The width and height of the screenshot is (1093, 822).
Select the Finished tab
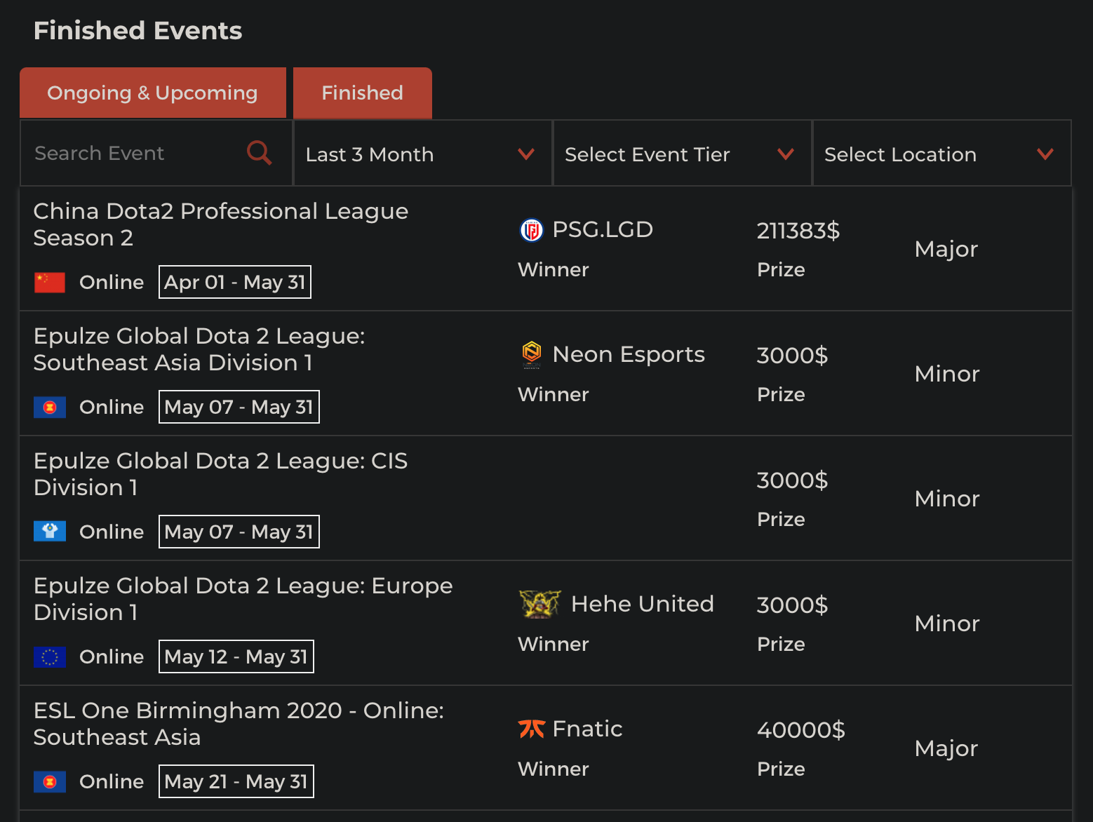(362, 93)
